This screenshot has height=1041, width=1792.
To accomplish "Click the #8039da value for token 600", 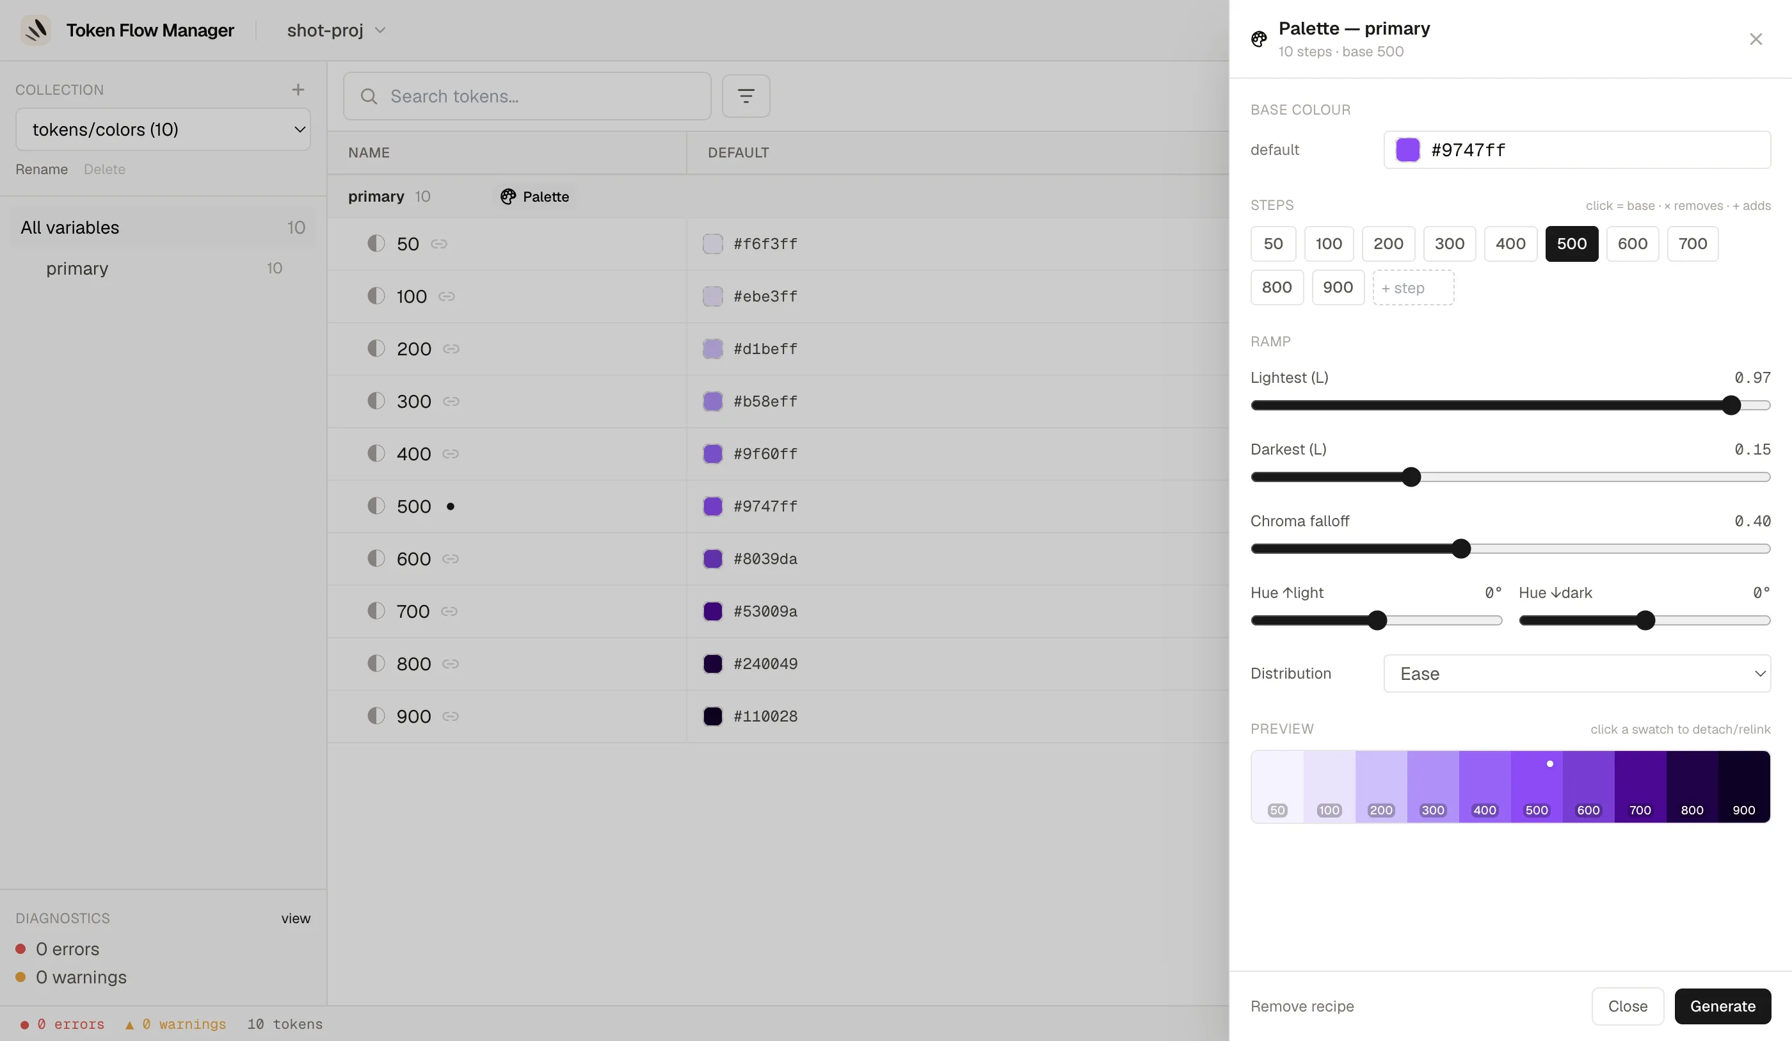I will 765,560.
